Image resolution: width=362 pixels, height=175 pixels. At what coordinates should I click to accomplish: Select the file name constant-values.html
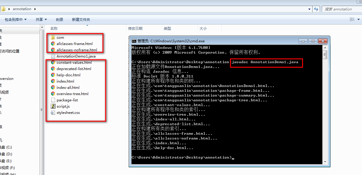coord(74,62)
